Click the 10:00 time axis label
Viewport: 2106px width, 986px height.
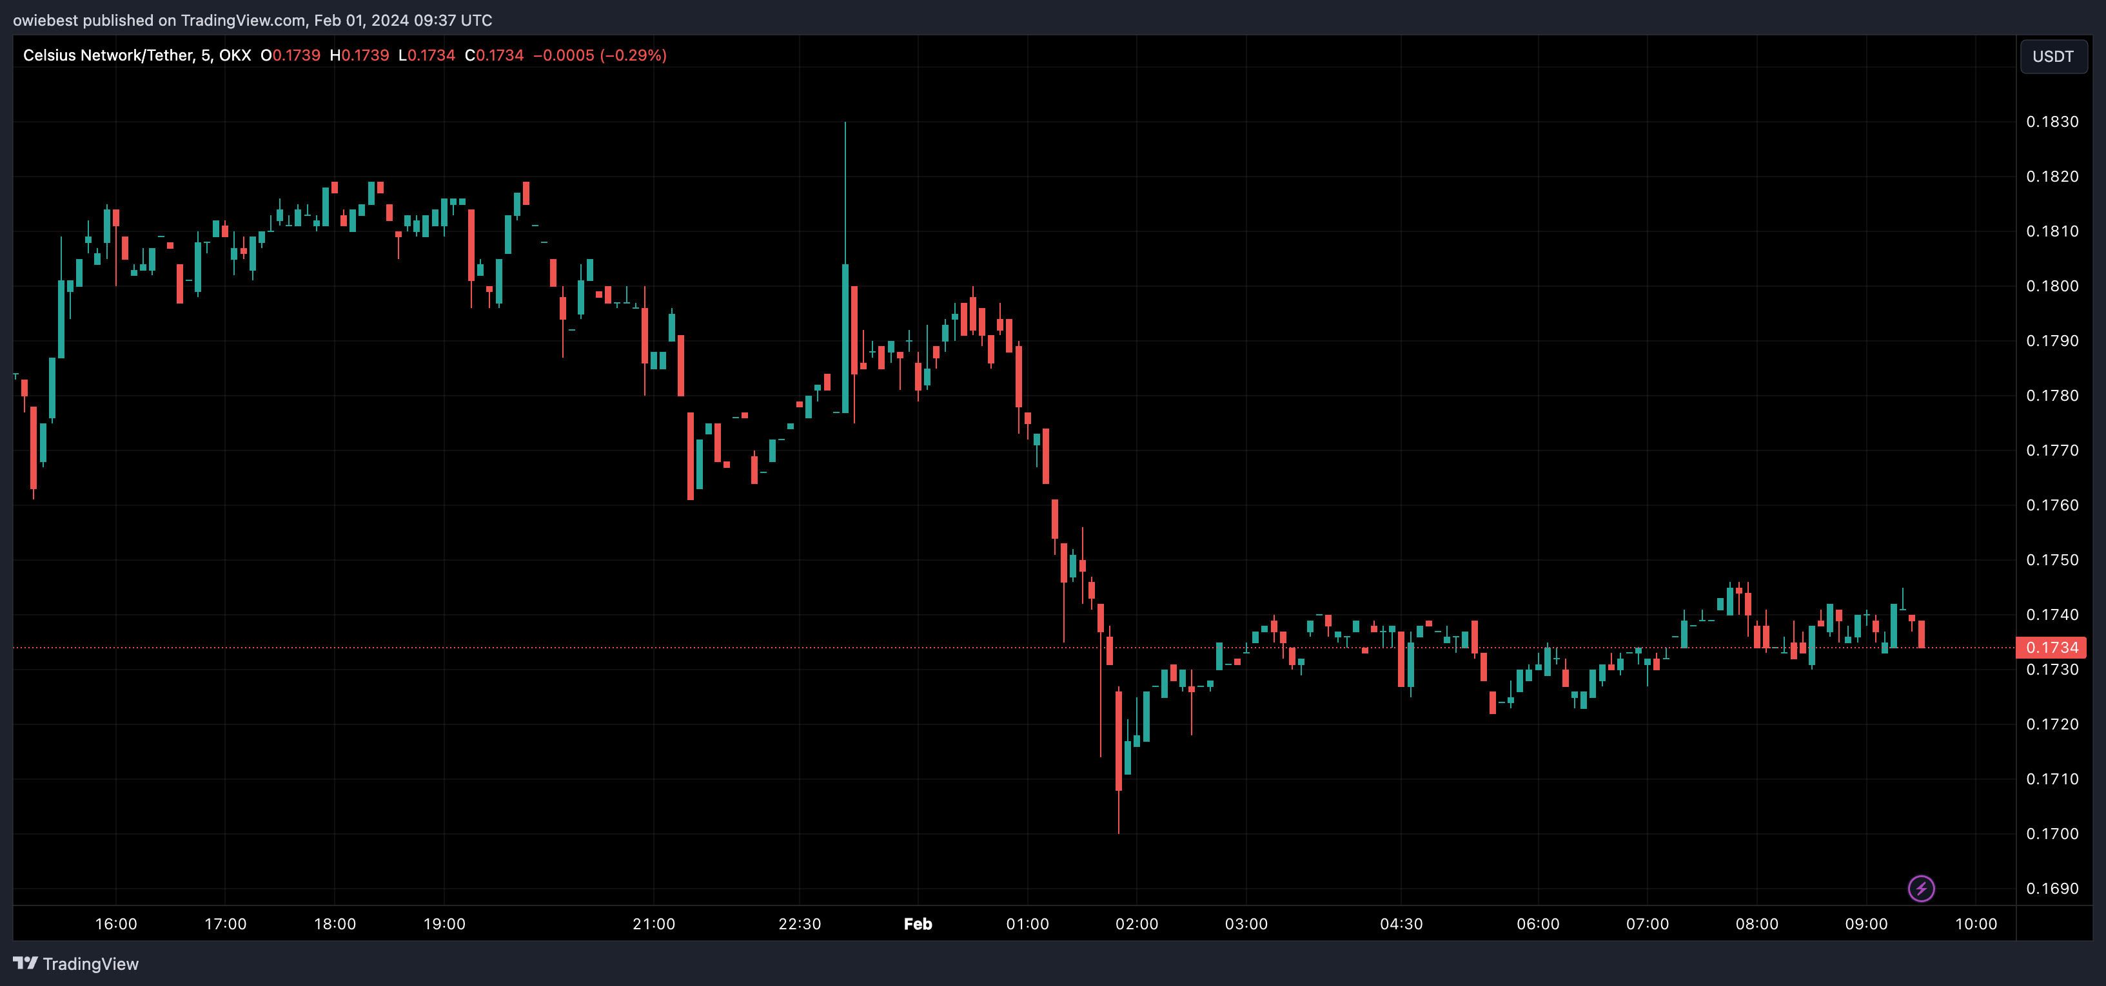(x=1976, y=924)
